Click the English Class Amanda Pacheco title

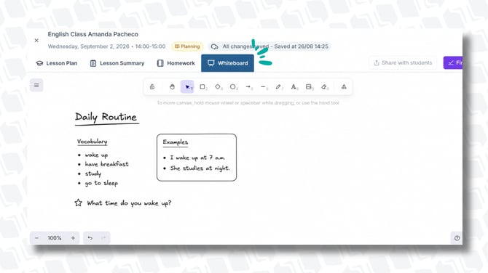pyautogui.click(x=93, y=34)
